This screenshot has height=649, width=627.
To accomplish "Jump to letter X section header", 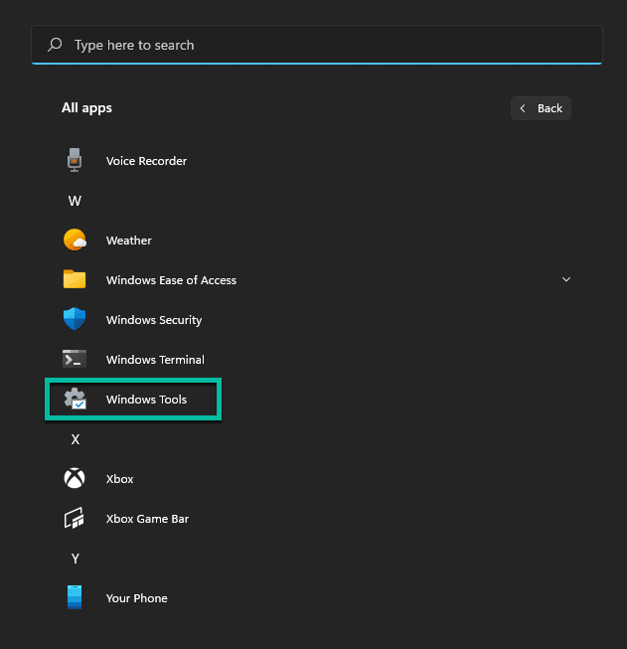I will click(x=75, y=439).
